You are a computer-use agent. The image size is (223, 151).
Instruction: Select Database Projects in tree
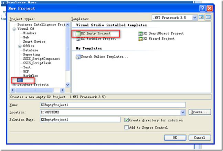(x=33, y=85)
